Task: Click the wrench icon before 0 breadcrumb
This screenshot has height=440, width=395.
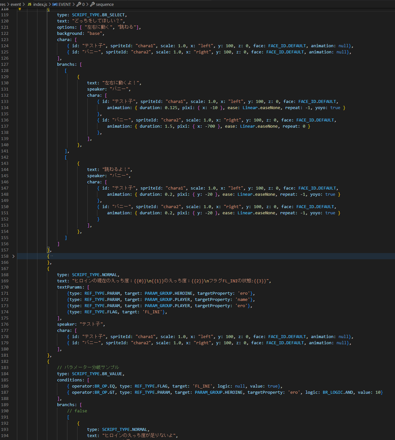Action: [x=79, y=4]
